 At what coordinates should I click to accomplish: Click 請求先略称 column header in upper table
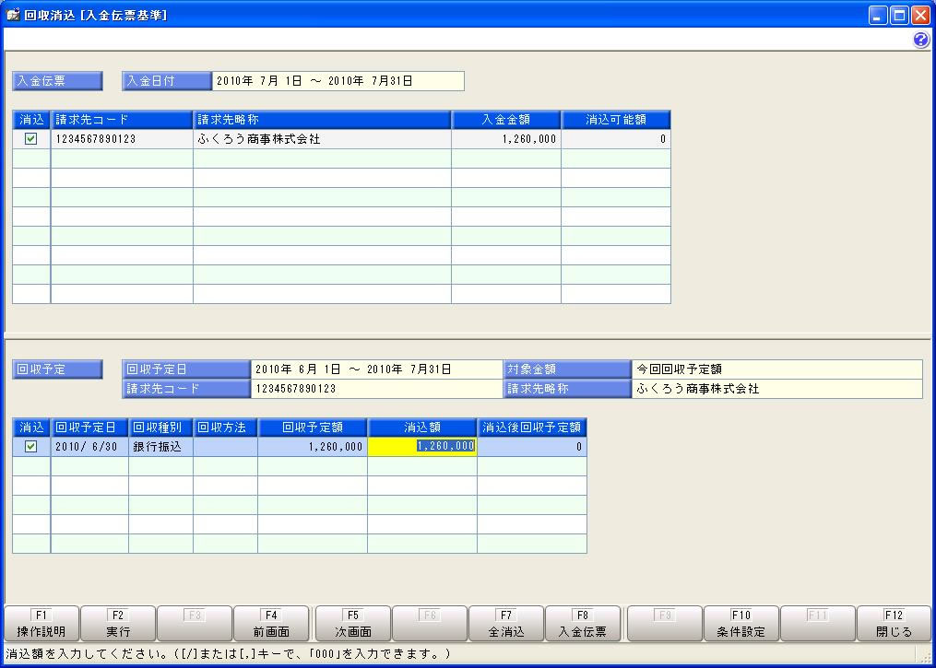click(x=323, y=120)
